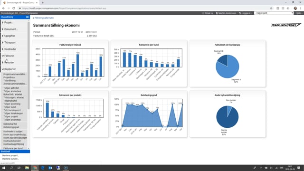
Task: Reload the page with the refresh icon
Action: (14, 9)
